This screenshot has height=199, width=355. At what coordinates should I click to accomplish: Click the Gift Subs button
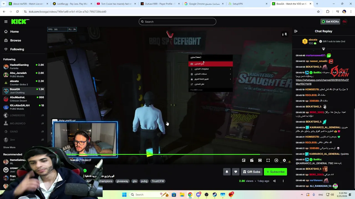252,172
